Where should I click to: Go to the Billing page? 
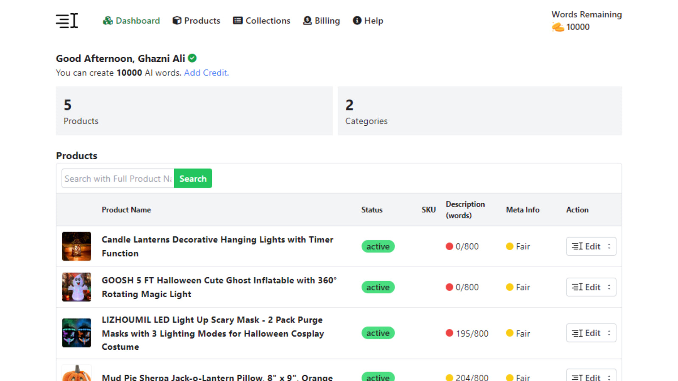tap(326, 20)
